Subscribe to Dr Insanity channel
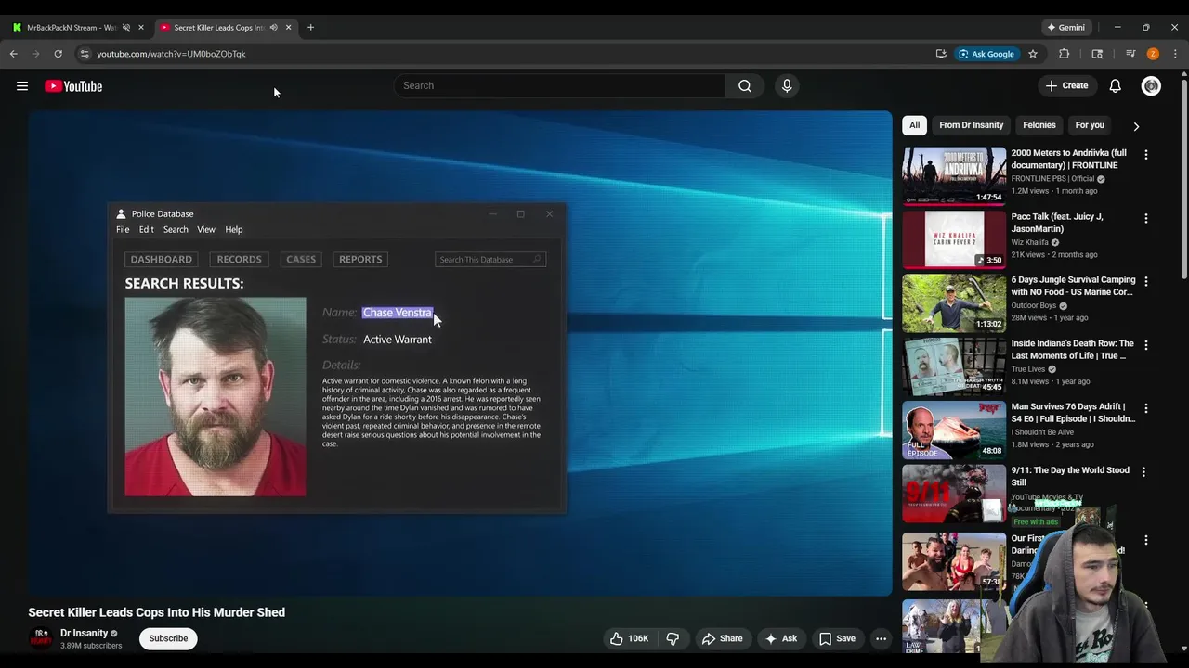1189x668 pixels. click(x=168, y=638)
